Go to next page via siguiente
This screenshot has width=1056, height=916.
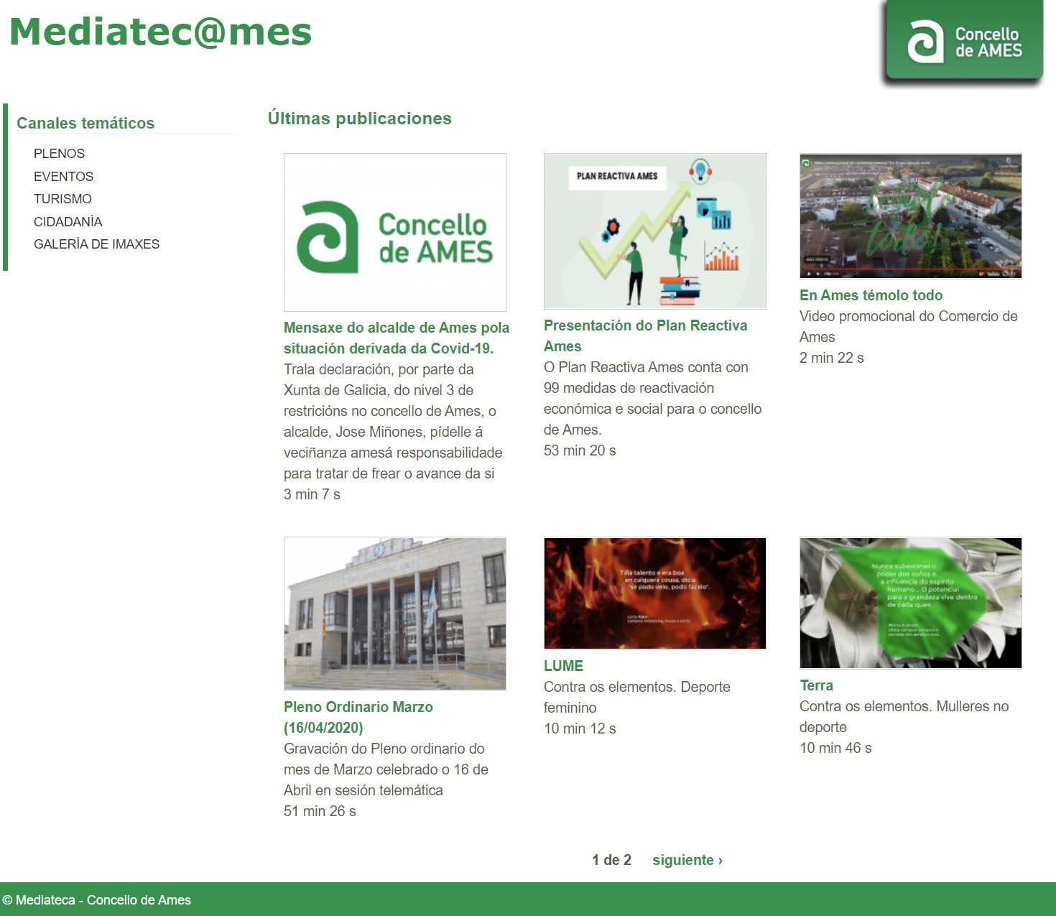(x=687, y=860)
